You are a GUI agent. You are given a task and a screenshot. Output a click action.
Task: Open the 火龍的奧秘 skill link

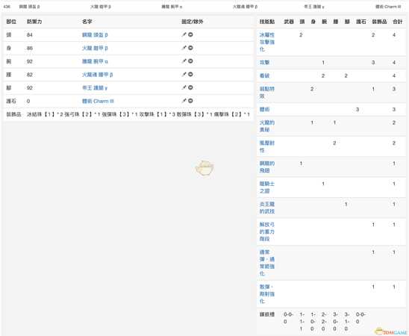pos(267,126)
